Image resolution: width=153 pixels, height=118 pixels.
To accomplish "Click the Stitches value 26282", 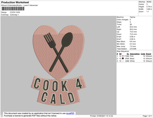I will click(x=149, y=2).
